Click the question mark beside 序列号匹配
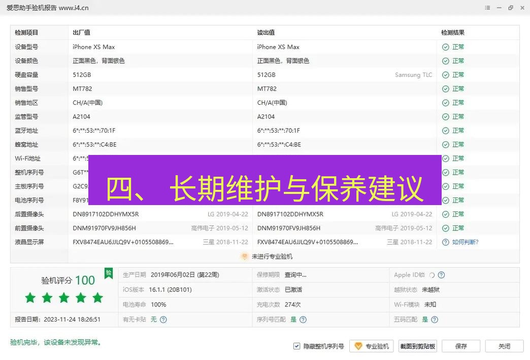The height and width of the screenshot is (360, 530). pyautogui.click(x=303, y=319)
